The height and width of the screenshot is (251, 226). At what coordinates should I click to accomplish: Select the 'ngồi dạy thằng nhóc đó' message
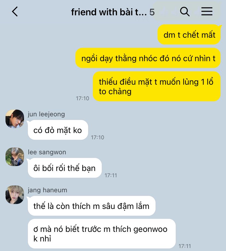coord(148,58)
